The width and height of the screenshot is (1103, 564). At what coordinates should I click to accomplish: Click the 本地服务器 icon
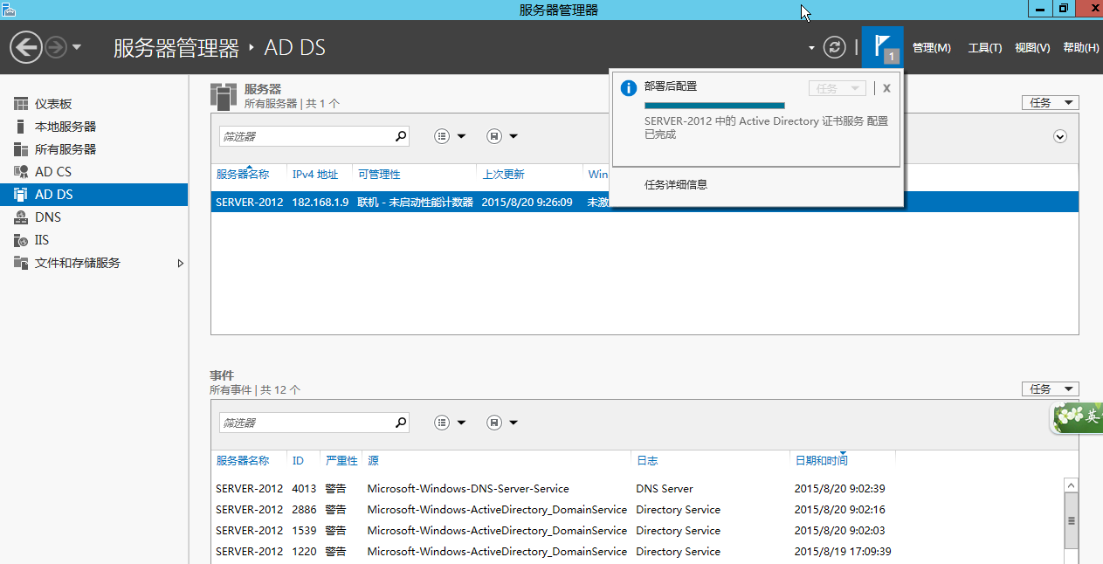coord(21,127)
